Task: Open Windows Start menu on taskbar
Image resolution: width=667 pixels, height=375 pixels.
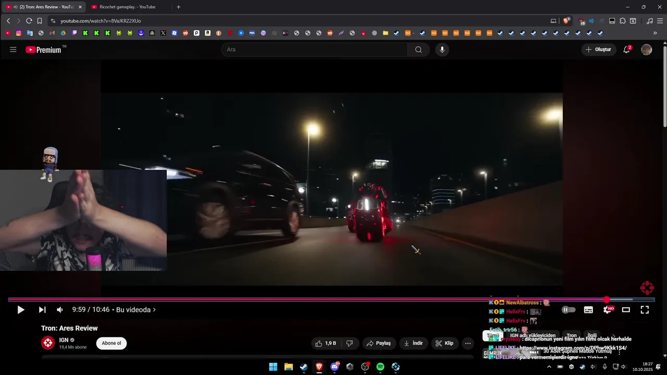Action: [x=273, y=367]
